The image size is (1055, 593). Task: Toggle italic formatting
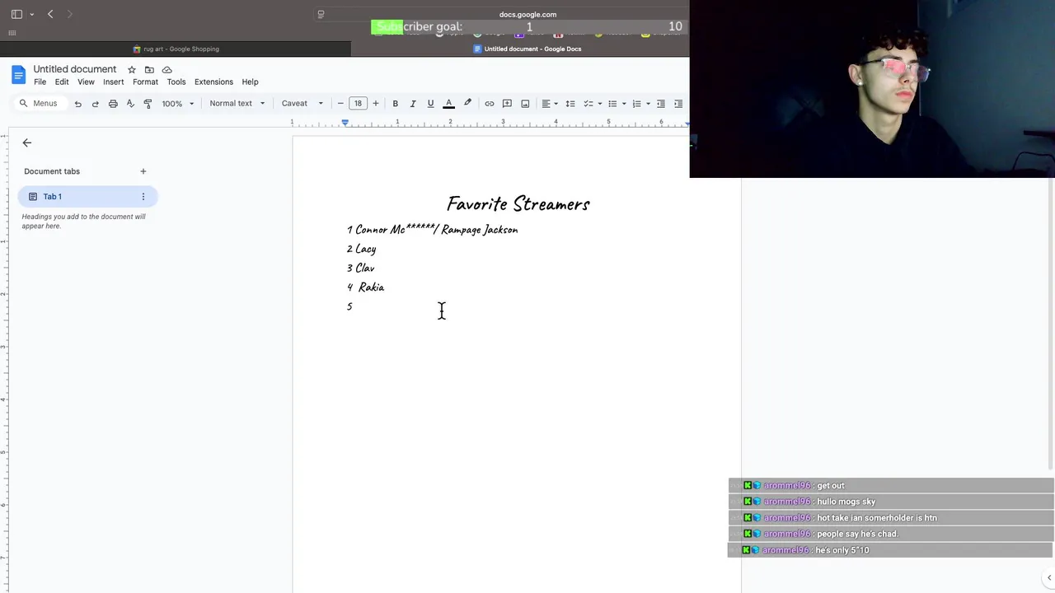pos(413,104)
